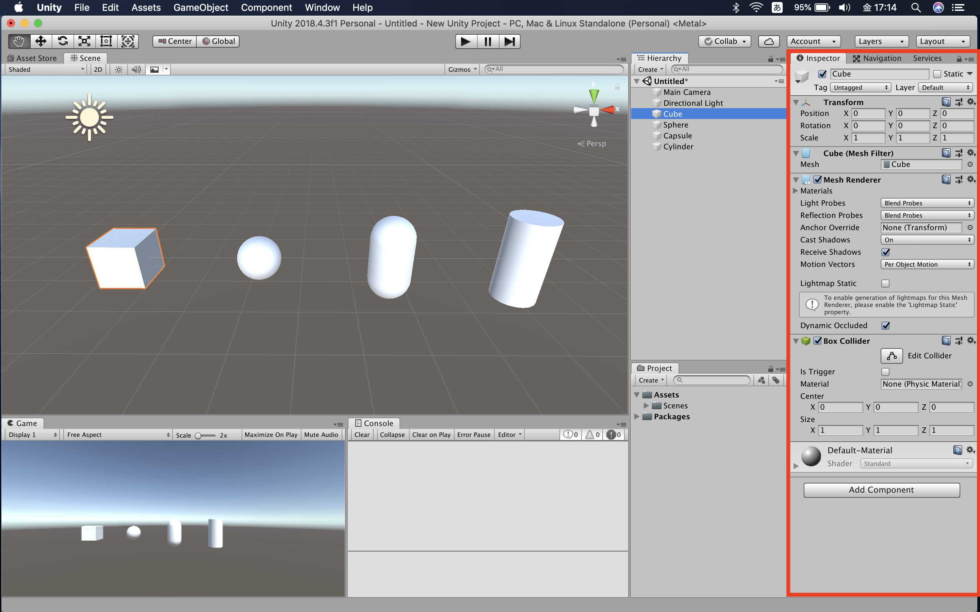The width and height of the screenshot is (980, 612).
Task: Select the combined Transform tool
Action: tap(128, 41)
